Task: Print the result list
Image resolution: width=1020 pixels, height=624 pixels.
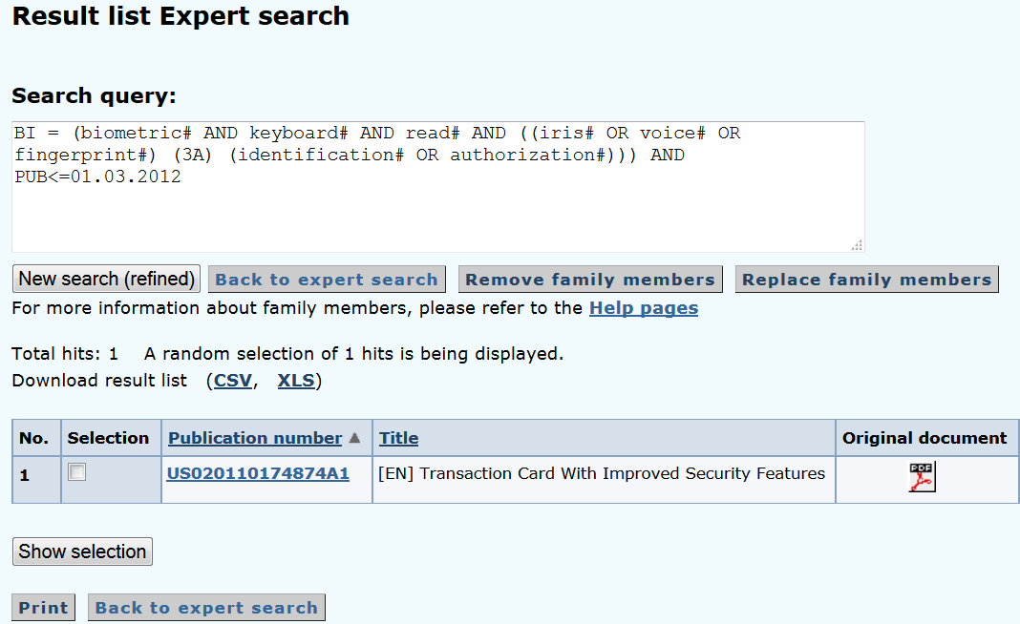Action: pos(43,608)
